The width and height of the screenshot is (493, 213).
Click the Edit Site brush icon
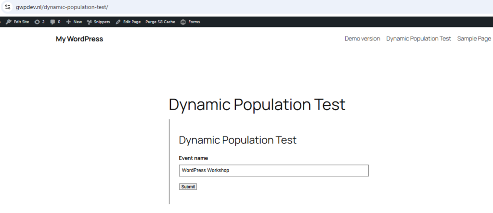tap(9, 22)
